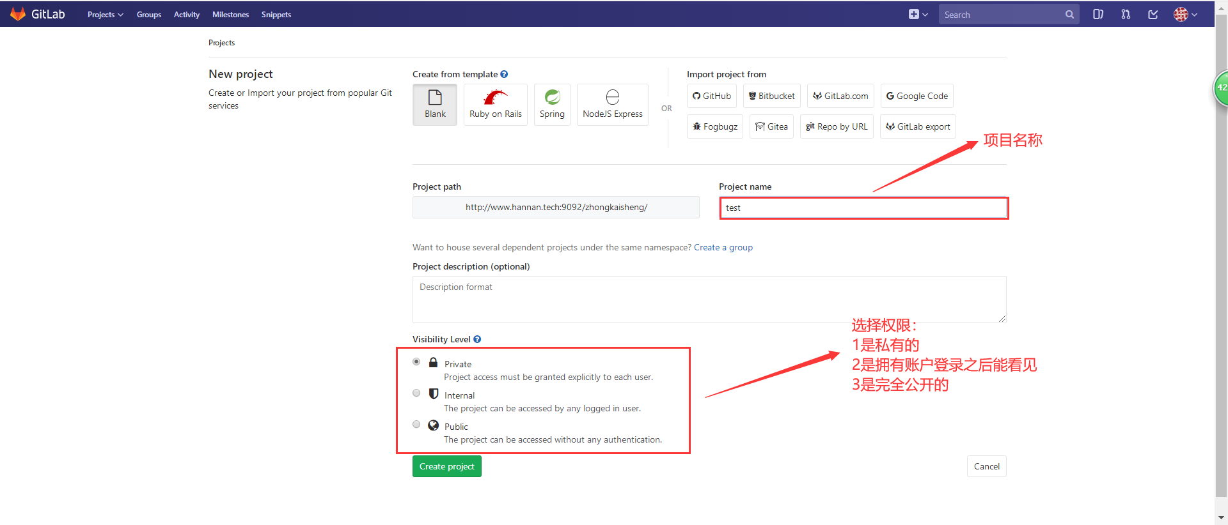This screenshot has width=1228, height=525.
Task: Click the Project path field
Action: (556, 207)
